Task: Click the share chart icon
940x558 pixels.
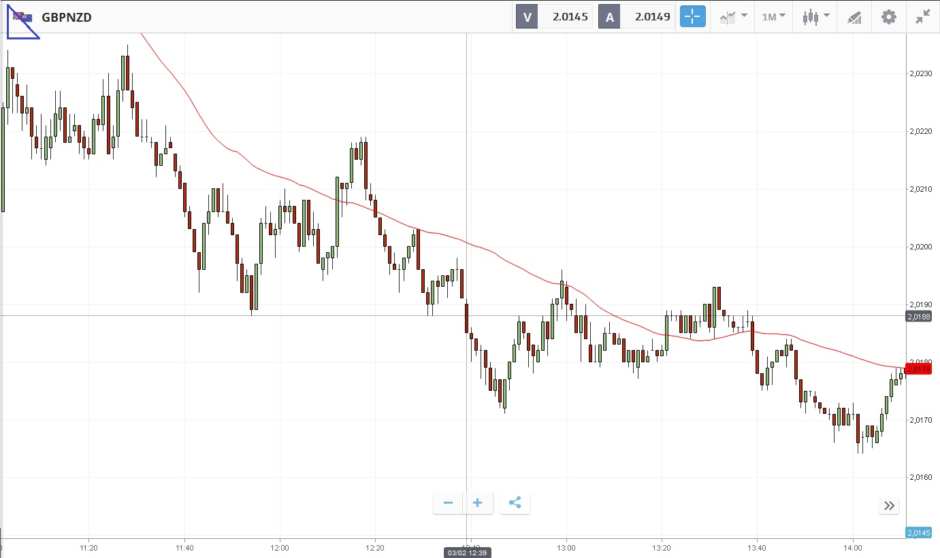Action: click(x=515, y=503)
